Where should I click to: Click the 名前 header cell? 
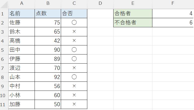22,13
